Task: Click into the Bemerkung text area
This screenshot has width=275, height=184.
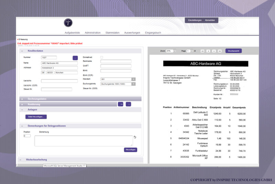Action: pyautogui.click(x=84, y=141)
